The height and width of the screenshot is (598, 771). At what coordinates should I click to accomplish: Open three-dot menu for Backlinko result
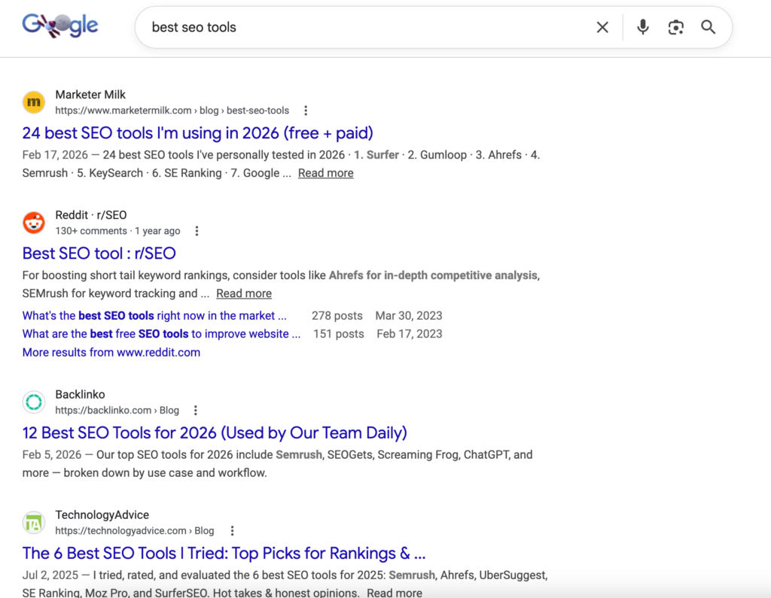tap(196, 411)
